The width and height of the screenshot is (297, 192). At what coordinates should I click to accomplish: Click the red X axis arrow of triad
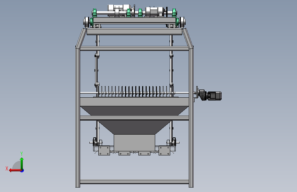click(15, 170)
